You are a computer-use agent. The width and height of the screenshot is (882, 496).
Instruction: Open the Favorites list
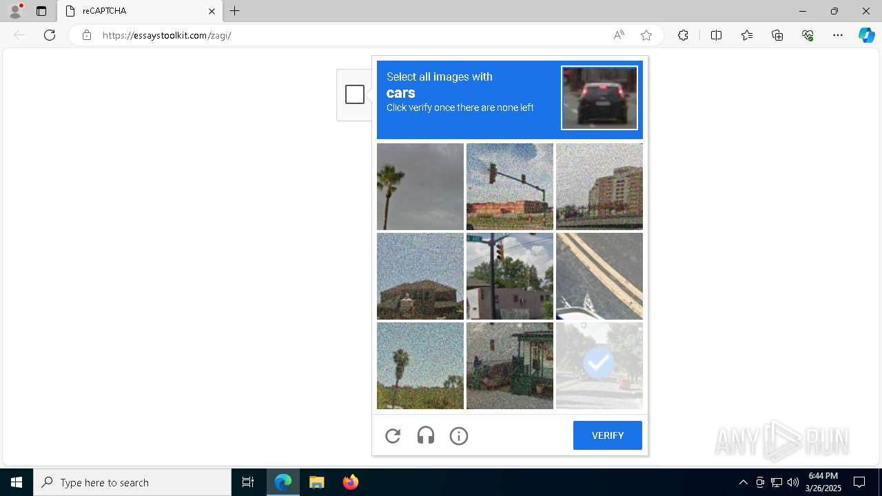pos(747,35)
